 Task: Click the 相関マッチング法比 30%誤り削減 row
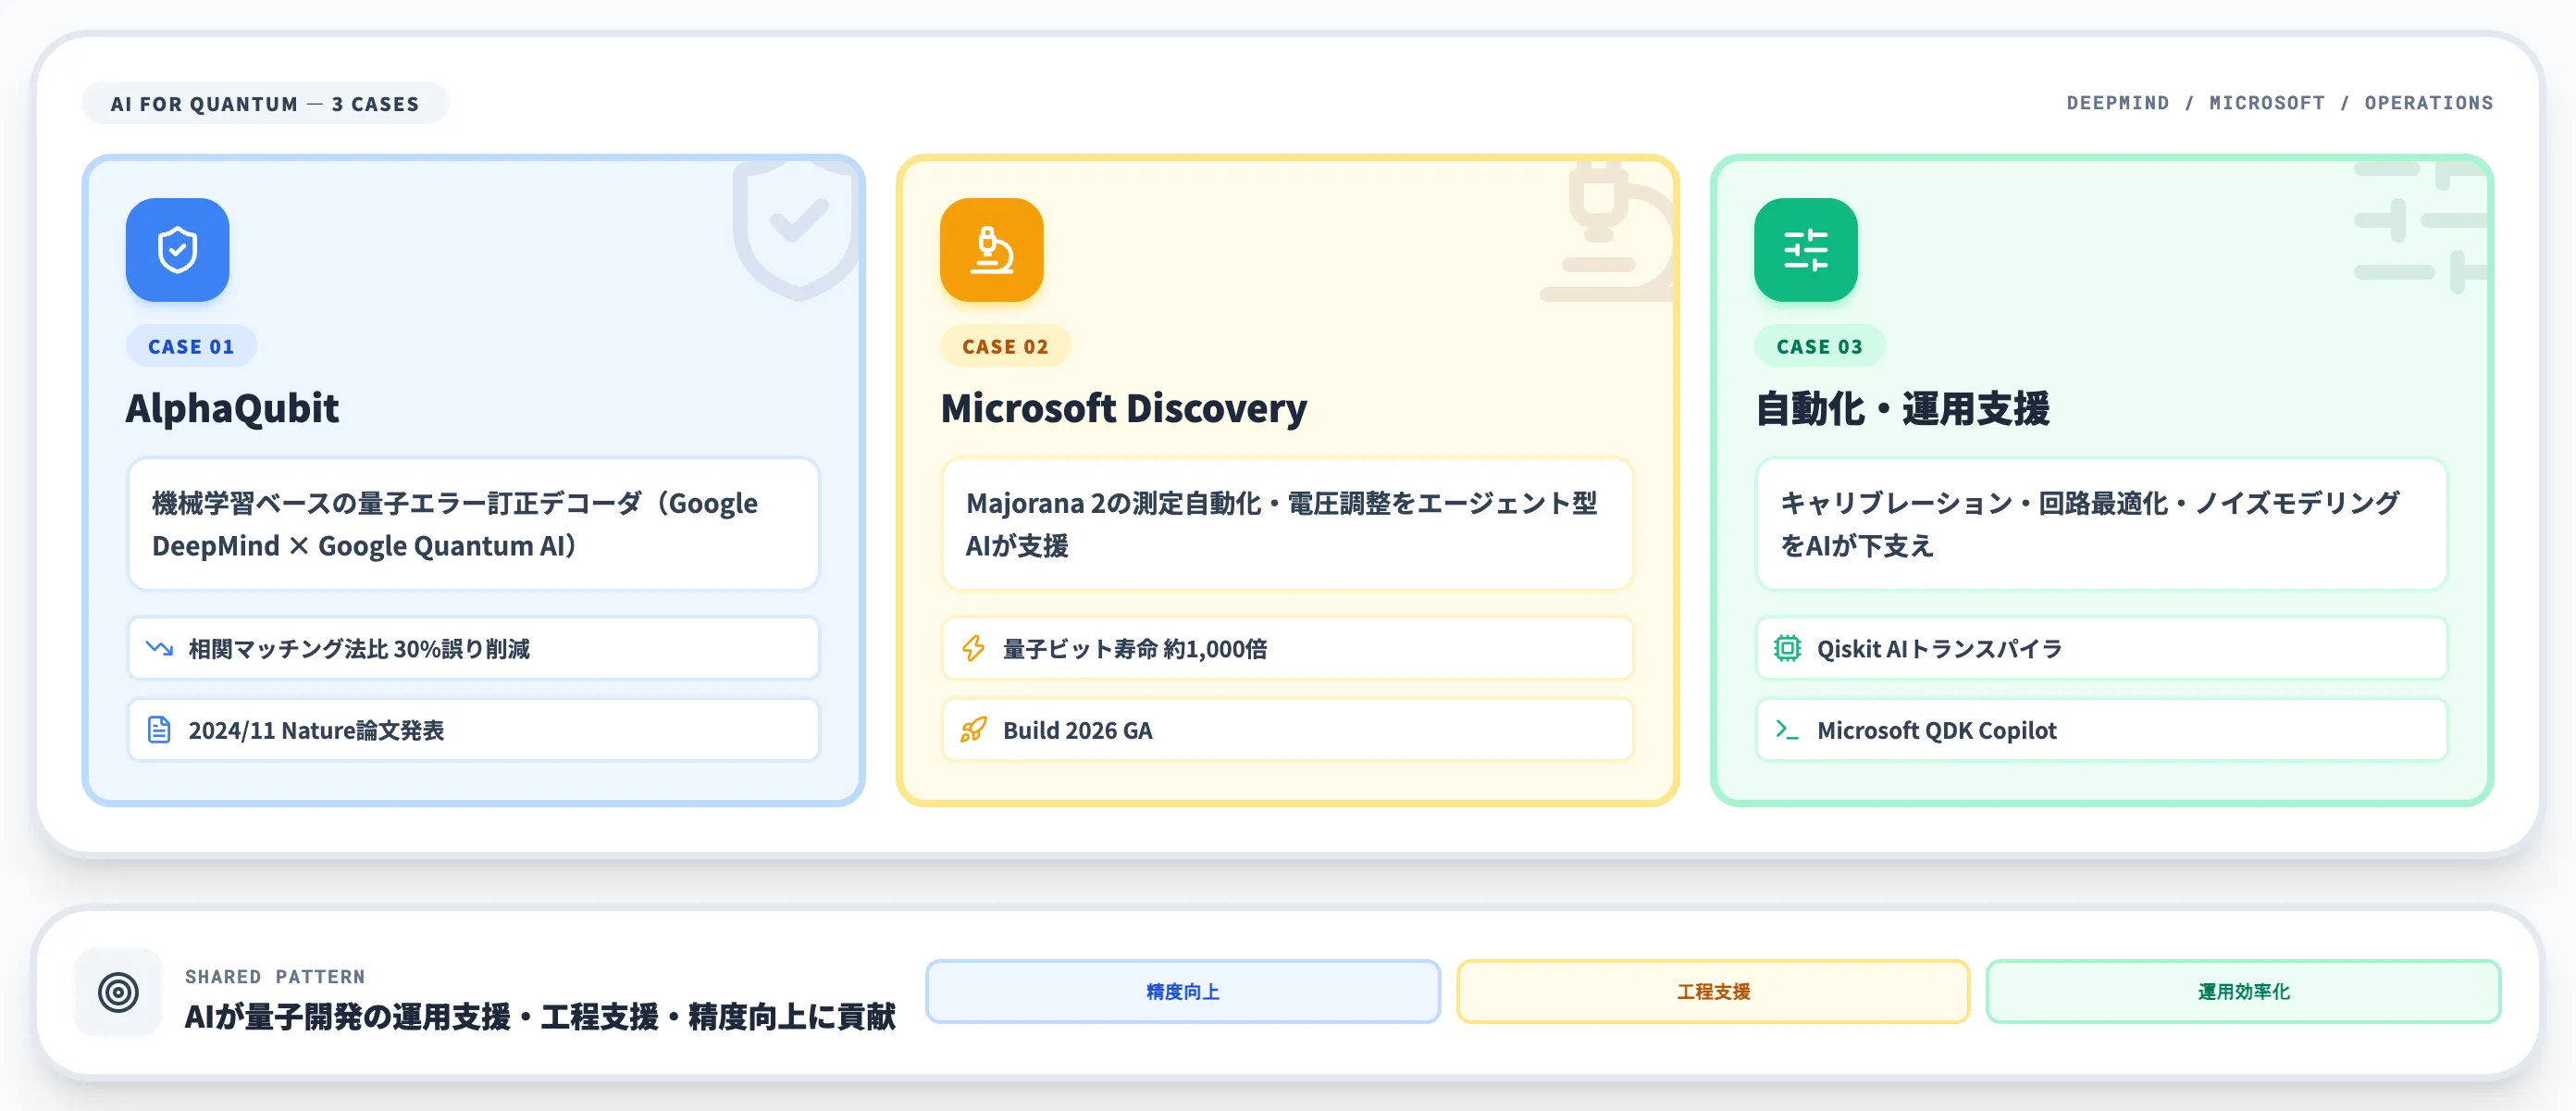(473, 649)
